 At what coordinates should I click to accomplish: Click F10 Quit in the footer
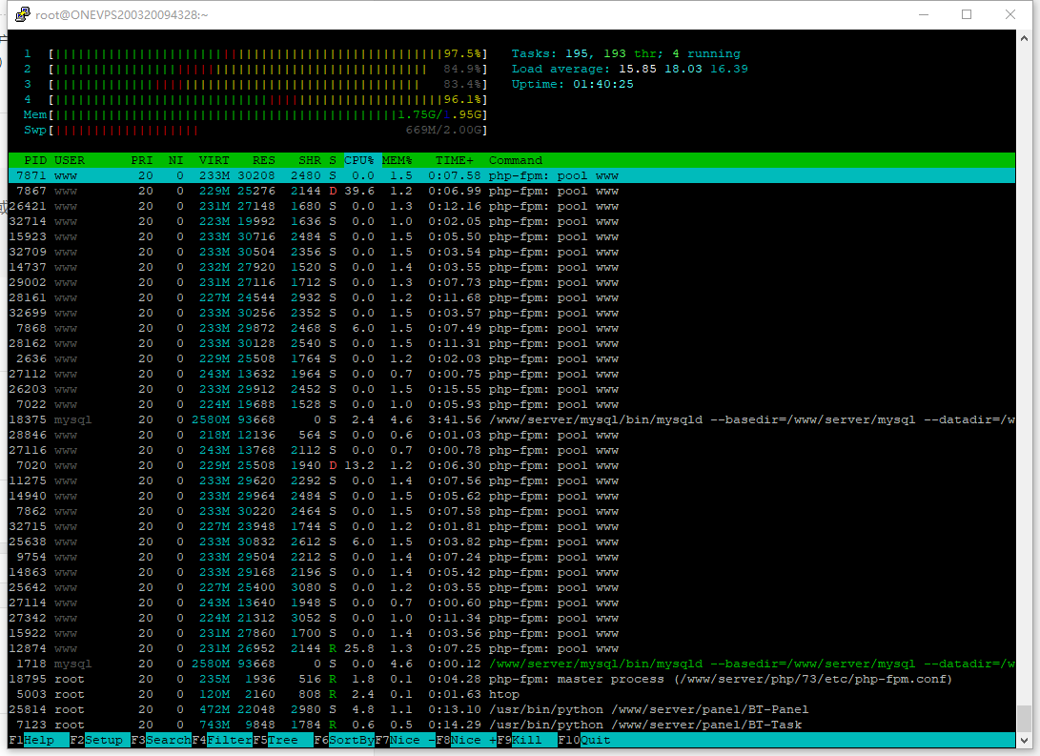pyautogui.click(x=584, y=740)
